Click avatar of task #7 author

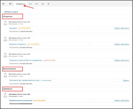pos(5,23)
